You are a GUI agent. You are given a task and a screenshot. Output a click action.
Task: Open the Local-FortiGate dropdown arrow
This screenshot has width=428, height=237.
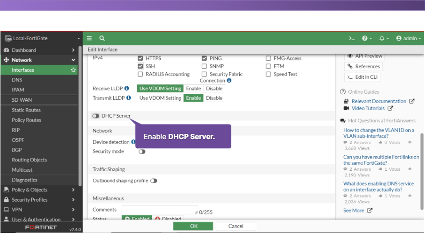79,39
